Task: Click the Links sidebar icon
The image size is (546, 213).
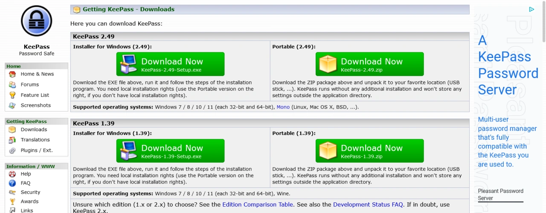Action: point(12,210)
